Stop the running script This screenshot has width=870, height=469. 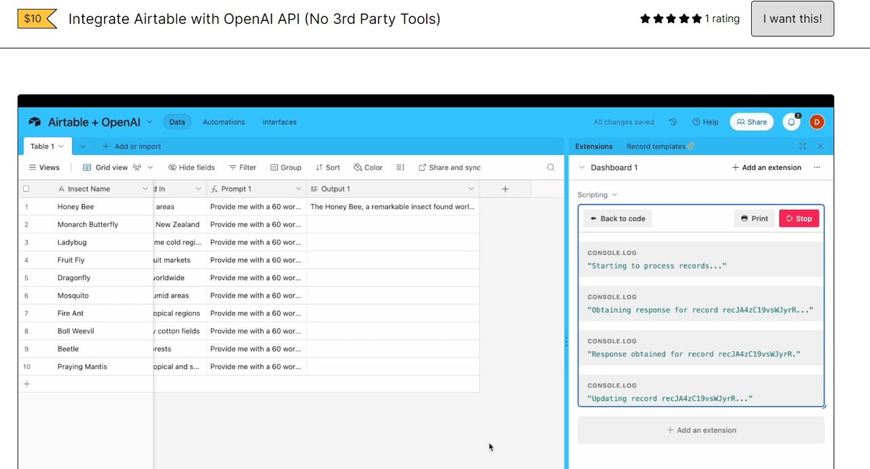point(799,219)
